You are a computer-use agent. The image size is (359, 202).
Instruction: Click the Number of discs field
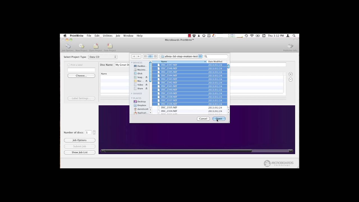click(x=89, y=132)
